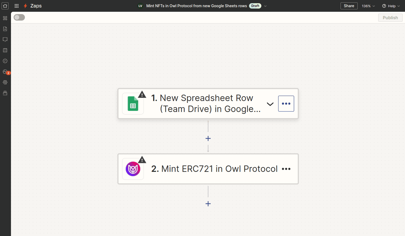Open the history clock icon in sidebar
This screenshot has width=405, height=236.
point(5,61)
